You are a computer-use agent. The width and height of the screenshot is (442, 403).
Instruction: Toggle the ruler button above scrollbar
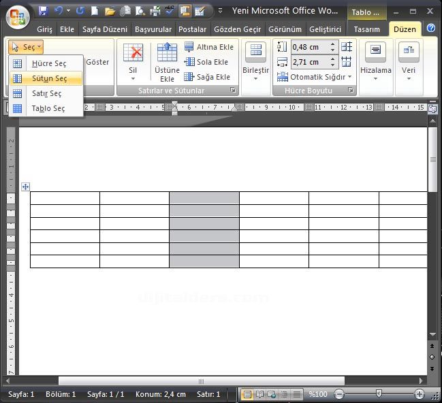(x=432, y=108)
